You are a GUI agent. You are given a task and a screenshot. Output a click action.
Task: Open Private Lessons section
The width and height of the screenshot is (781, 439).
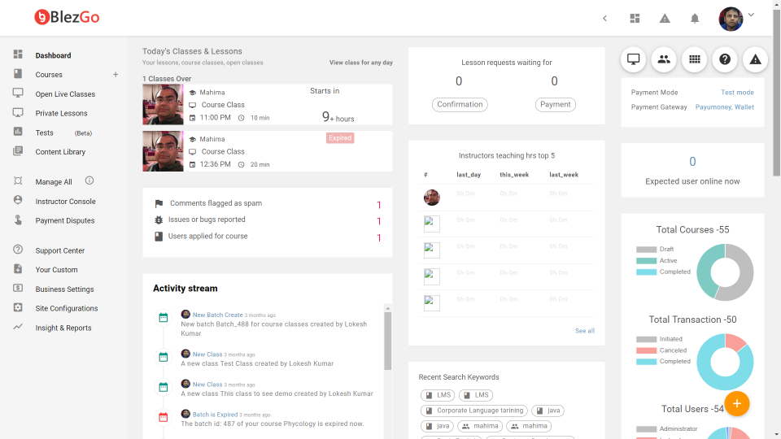(61, 114)
